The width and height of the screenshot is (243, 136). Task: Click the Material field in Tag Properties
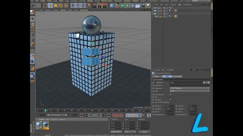tap(186, 82)
